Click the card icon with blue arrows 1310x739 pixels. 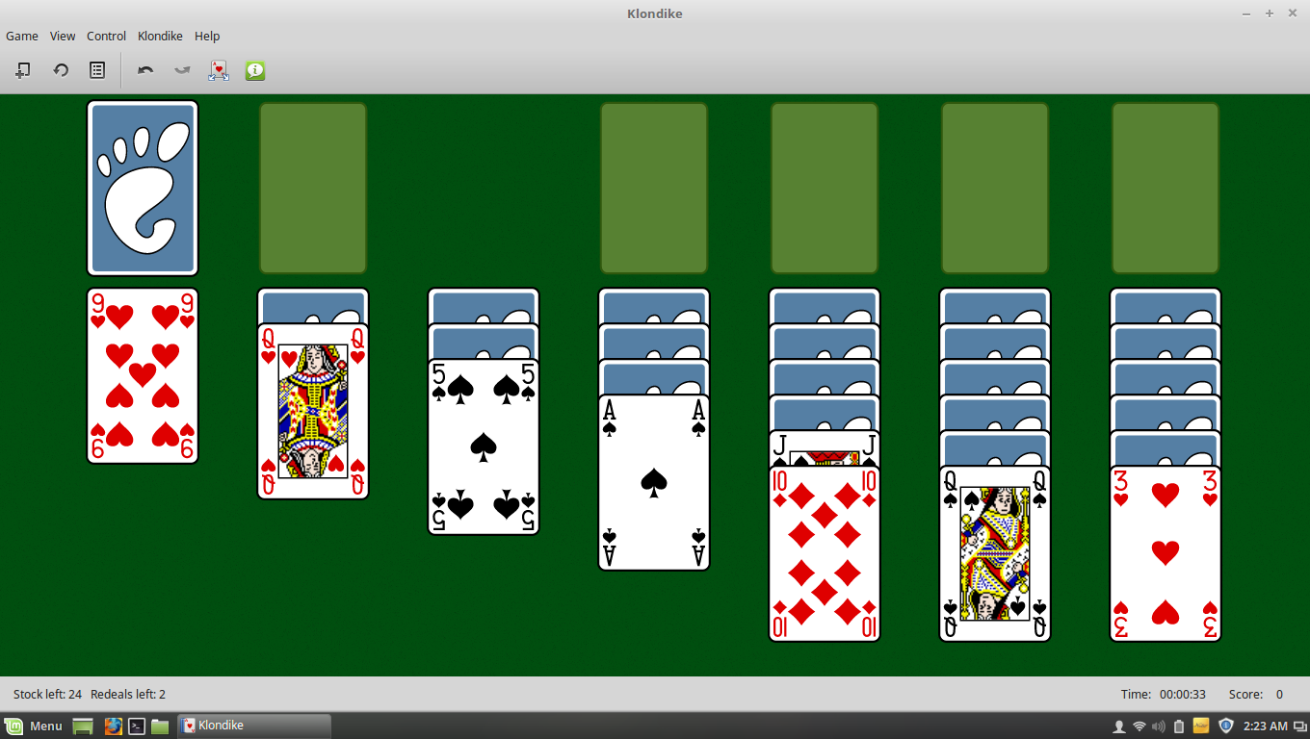(x=219, y=70)
